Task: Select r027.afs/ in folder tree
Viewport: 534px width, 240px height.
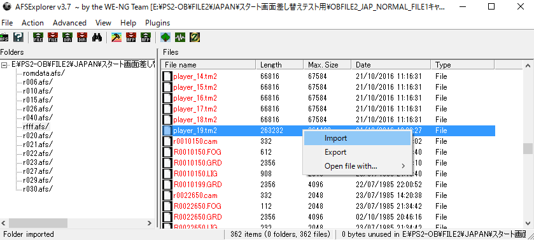Action: [38, 171]
